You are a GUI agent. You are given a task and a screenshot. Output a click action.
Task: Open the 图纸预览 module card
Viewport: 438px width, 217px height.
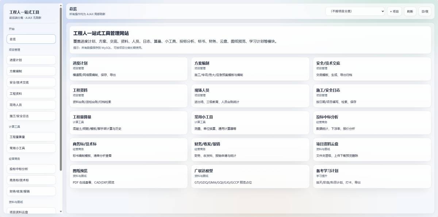pyautogui.click(x=128, y=176)
